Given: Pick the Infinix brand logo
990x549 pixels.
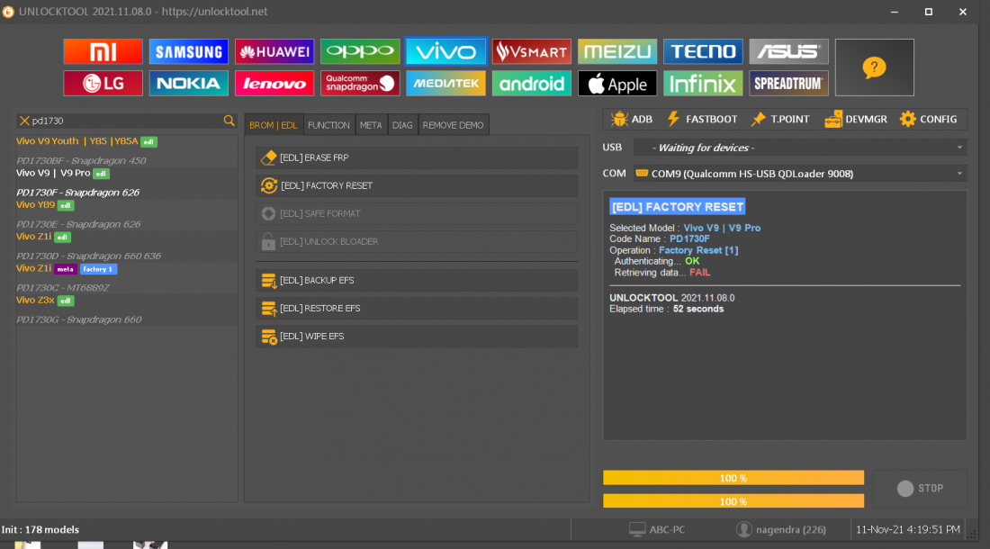Looking at the screenshot, I should 703,84.
